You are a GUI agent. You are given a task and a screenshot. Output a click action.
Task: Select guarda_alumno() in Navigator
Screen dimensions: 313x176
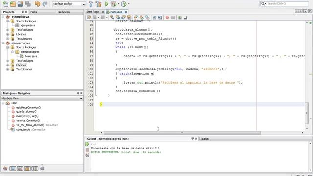26,112
